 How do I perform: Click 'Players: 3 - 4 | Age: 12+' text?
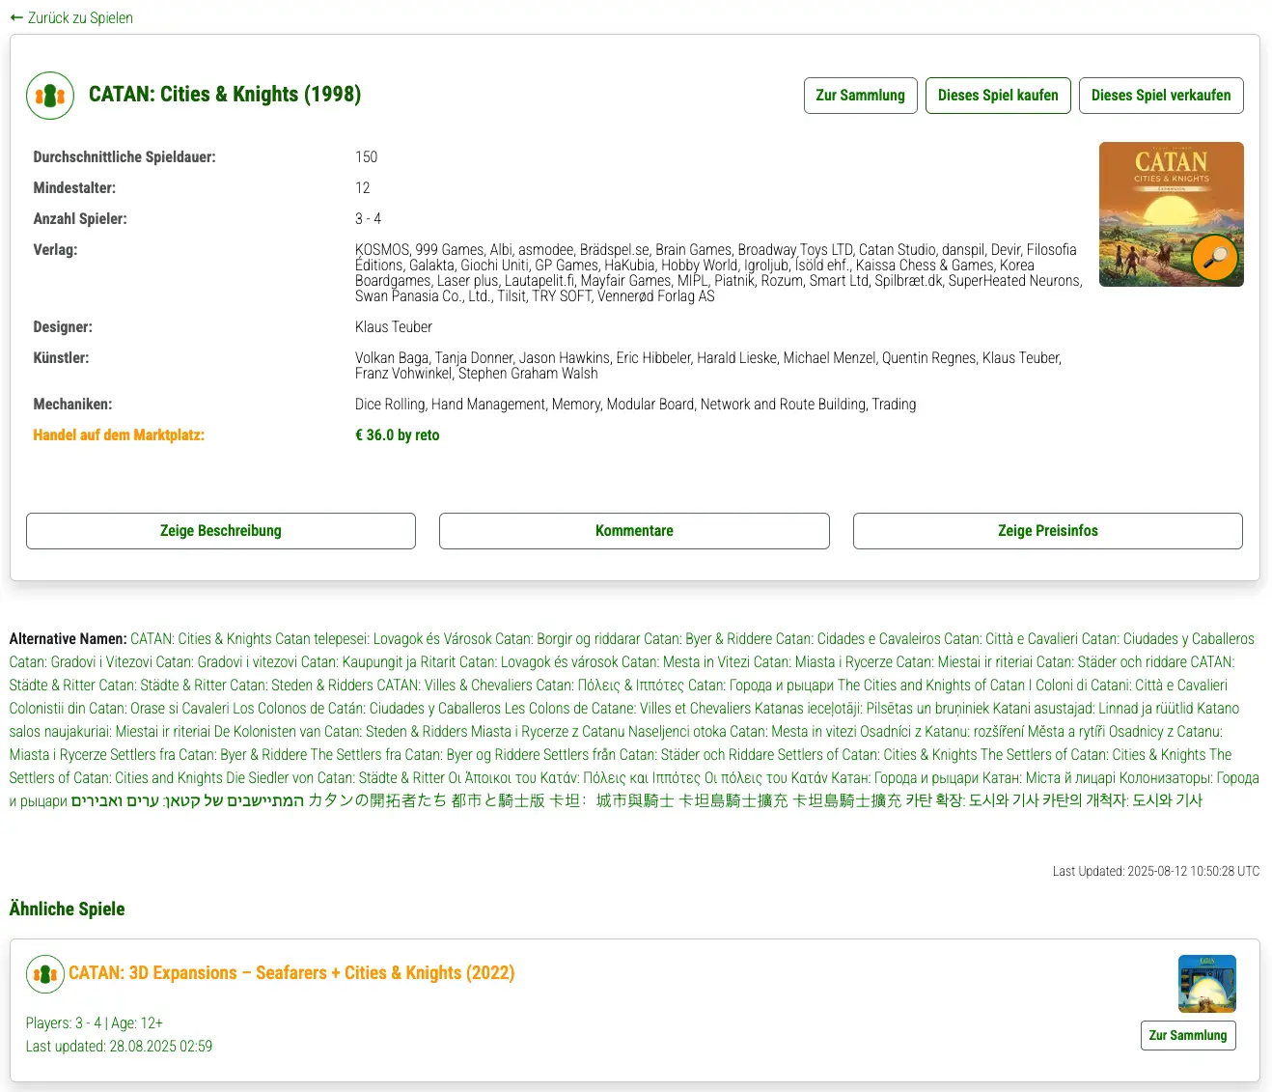[95, 1023]
